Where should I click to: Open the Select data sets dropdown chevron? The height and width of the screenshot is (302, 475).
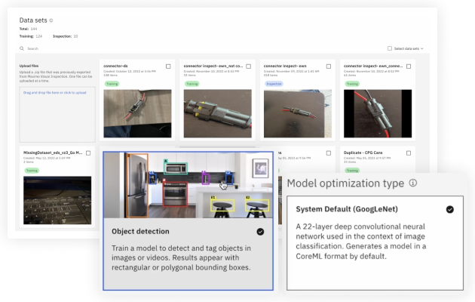(422, 48)
